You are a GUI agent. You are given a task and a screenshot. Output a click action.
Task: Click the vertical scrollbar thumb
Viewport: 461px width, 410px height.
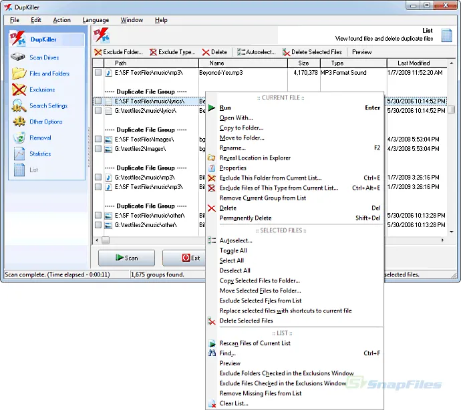[451, 110]
